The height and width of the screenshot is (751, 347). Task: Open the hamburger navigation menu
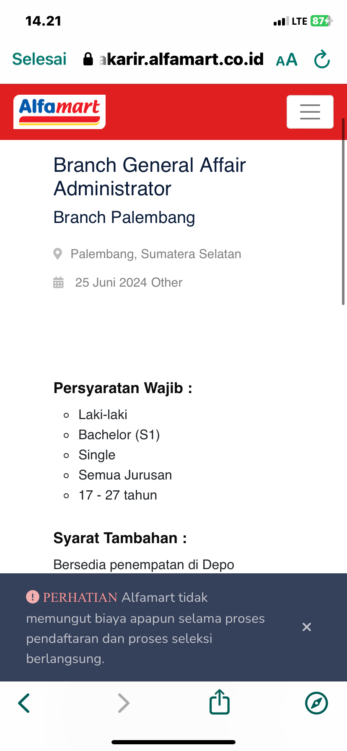pos(310,112)
